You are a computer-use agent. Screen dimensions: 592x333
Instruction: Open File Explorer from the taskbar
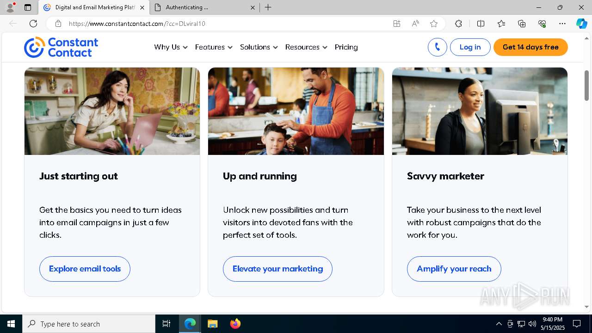(x=212, y=324)
